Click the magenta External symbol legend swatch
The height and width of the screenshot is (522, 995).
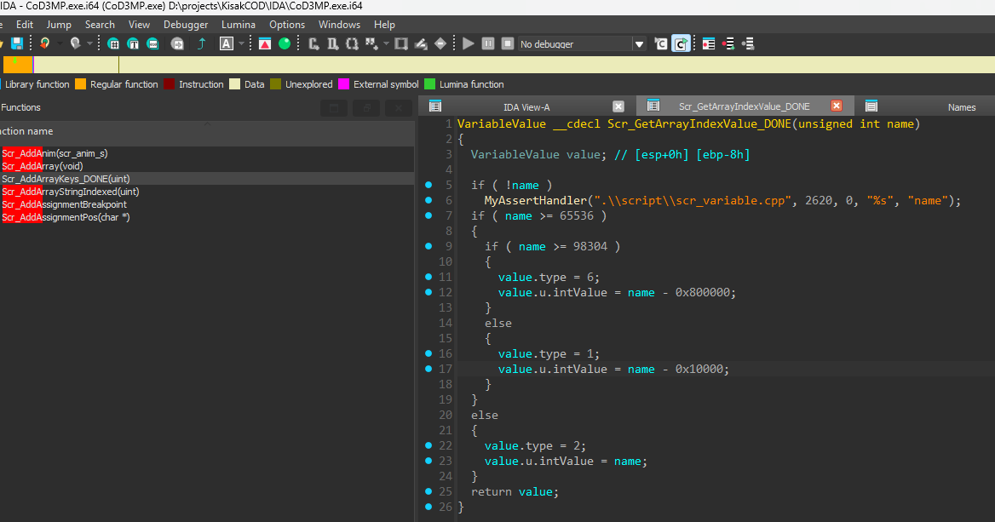click(344, 83)
